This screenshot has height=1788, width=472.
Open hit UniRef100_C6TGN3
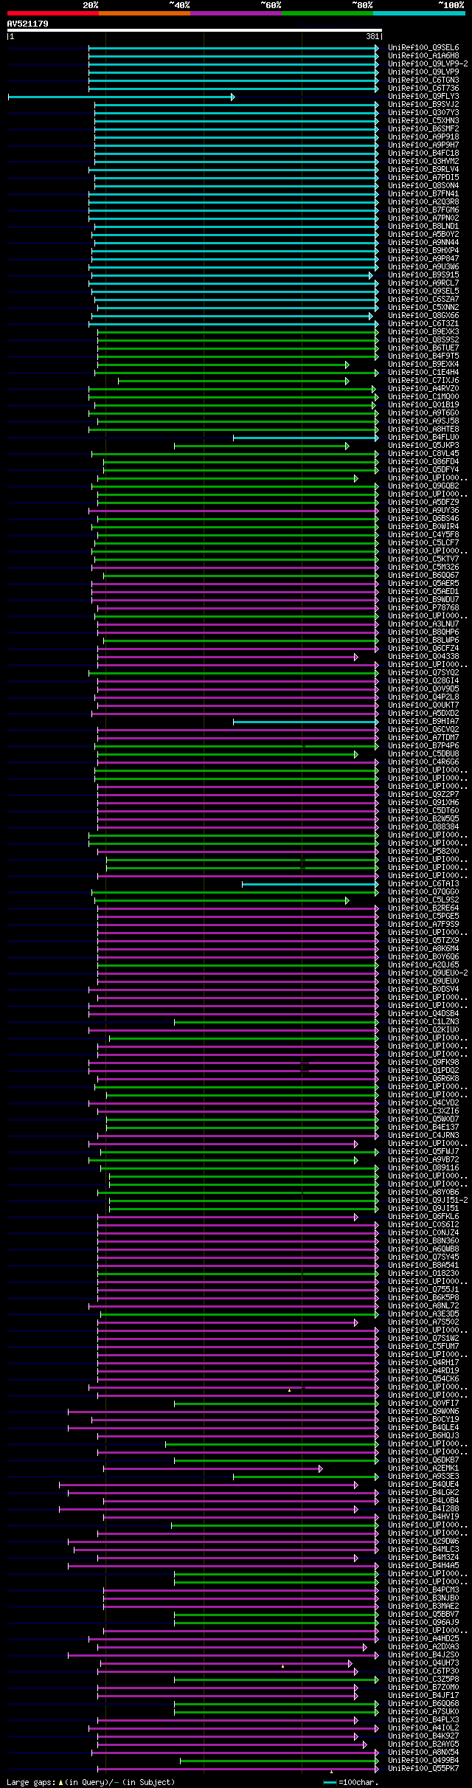423,80
